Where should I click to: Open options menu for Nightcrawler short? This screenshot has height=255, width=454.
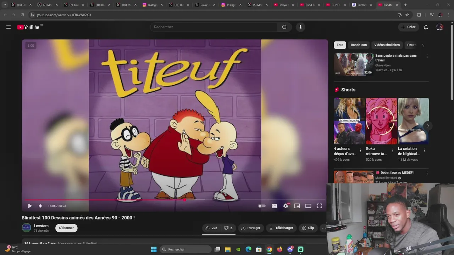[x=425, y=151]
